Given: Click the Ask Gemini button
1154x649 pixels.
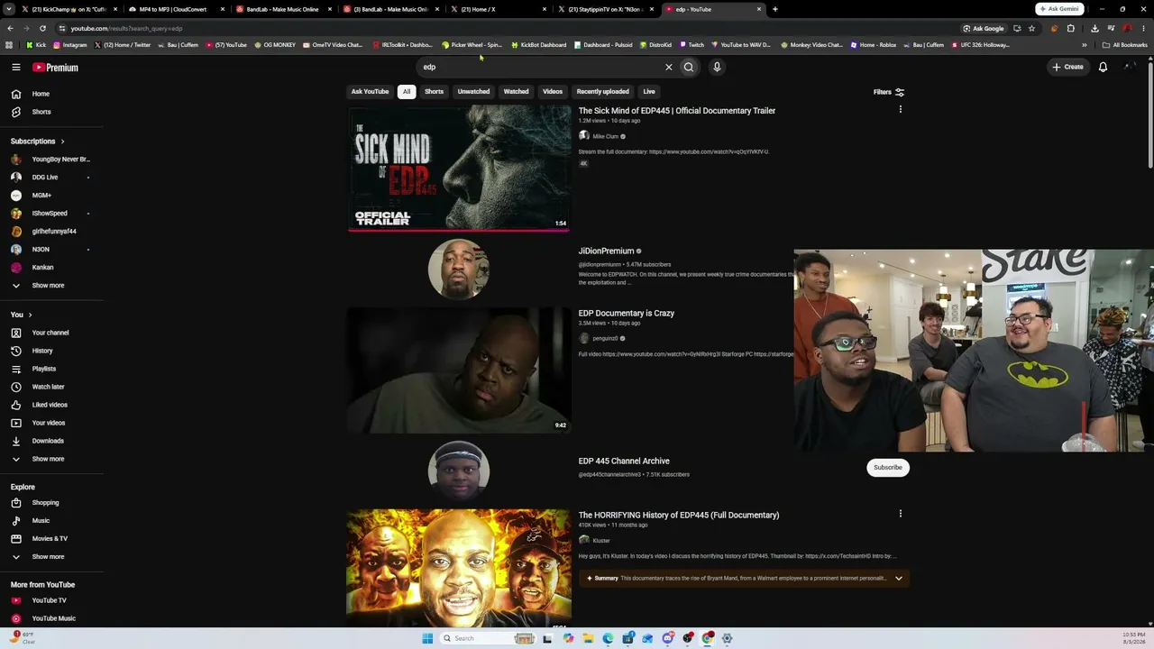Looking at the screenshot, I should pyautogui.click(x=1060, y=9).
